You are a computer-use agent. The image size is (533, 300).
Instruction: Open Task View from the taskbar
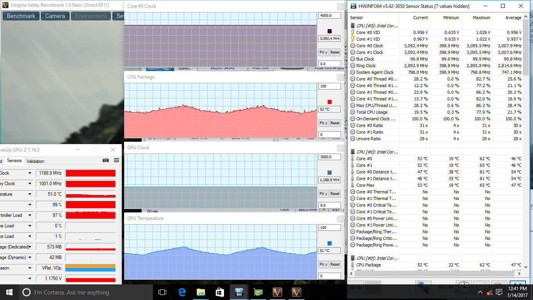tap(162, 292)
